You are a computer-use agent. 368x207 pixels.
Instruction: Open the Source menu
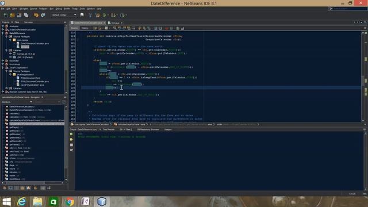click(x=33, y=9)
